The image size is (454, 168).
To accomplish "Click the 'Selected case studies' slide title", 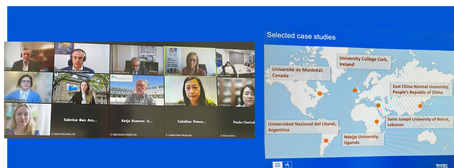I will 301,36.
